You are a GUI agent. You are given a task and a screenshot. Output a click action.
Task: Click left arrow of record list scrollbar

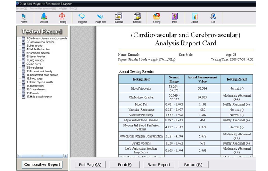19,156
